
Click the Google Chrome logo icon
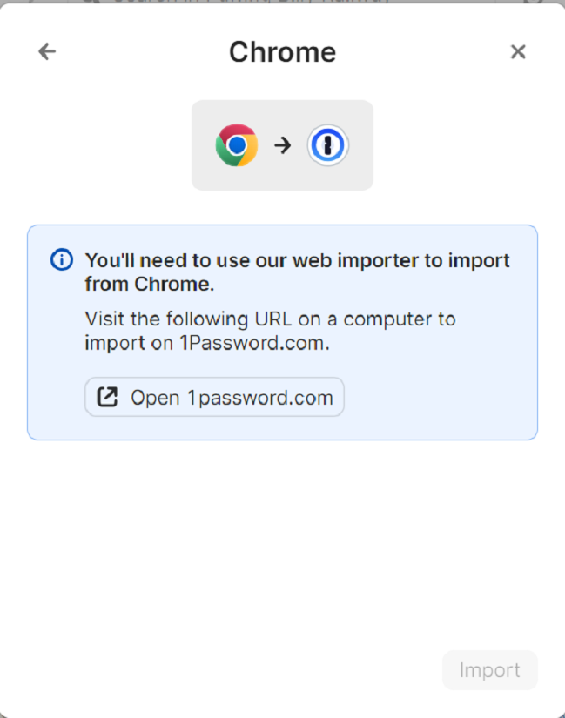[237, 145]
